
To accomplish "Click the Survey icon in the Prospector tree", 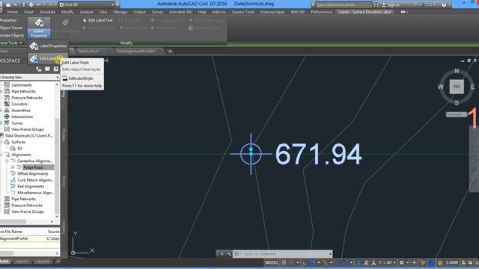I will [x=7, y=123].
